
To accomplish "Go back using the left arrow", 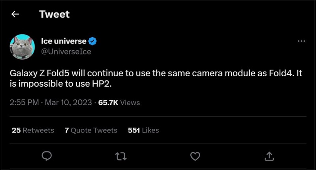I will click(x=15, y=15).
